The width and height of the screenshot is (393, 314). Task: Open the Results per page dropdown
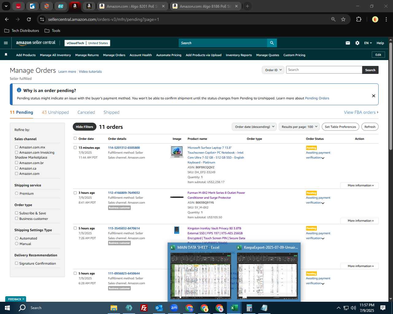[x=299, y=127]
